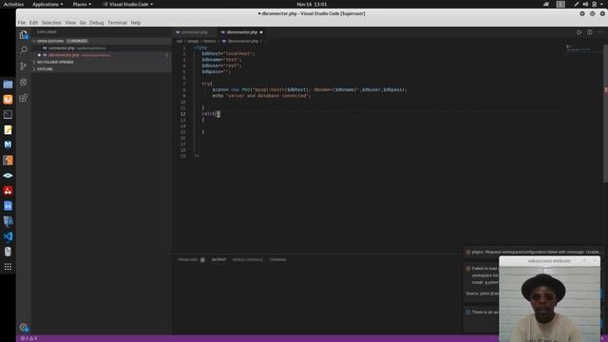This screenshot has height=342, width=608.
Task: Launch the blue document writer in dock
Action: [8, 205]
